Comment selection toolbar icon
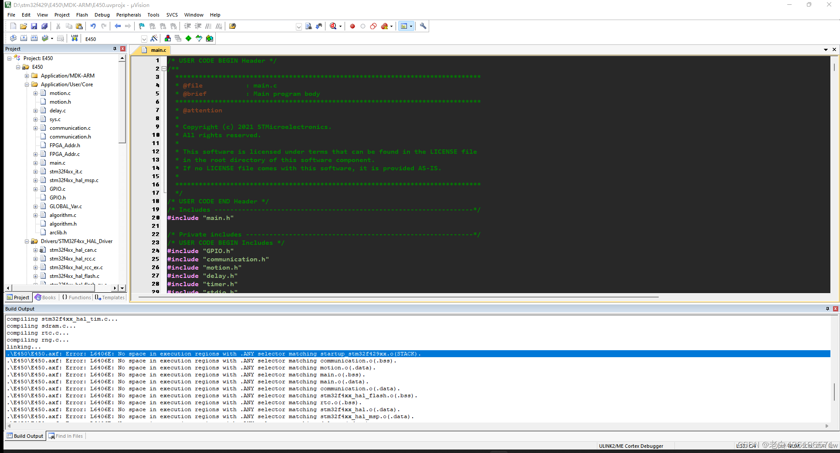The height and width of the screenshot is (453, 840). point(209,26)
